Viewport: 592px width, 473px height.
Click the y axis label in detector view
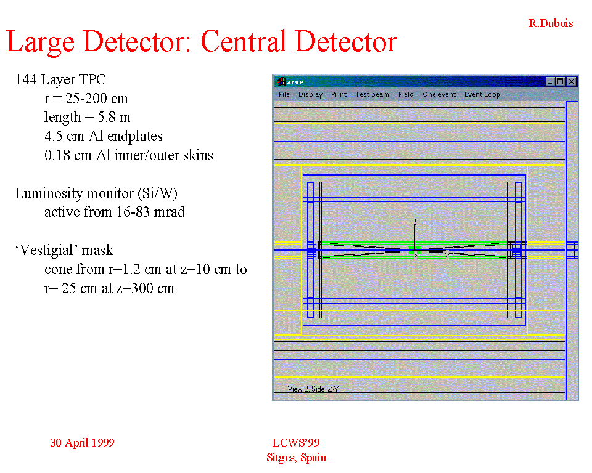pyautogui.click(x=416, y=220)
